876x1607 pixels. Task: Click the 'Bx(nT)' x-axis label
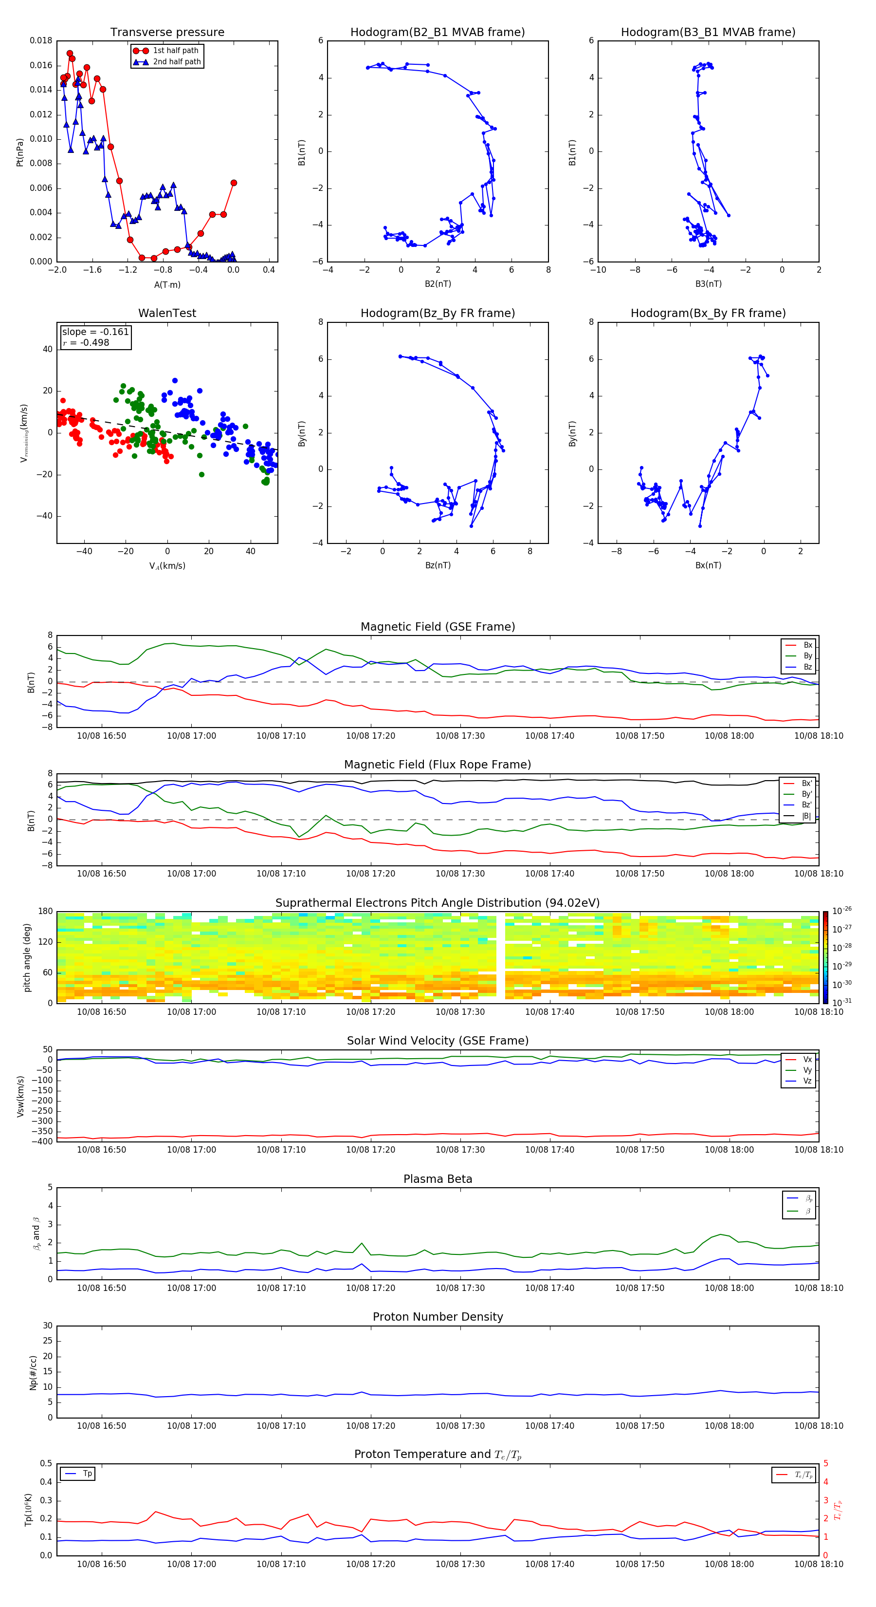point(708,565)
